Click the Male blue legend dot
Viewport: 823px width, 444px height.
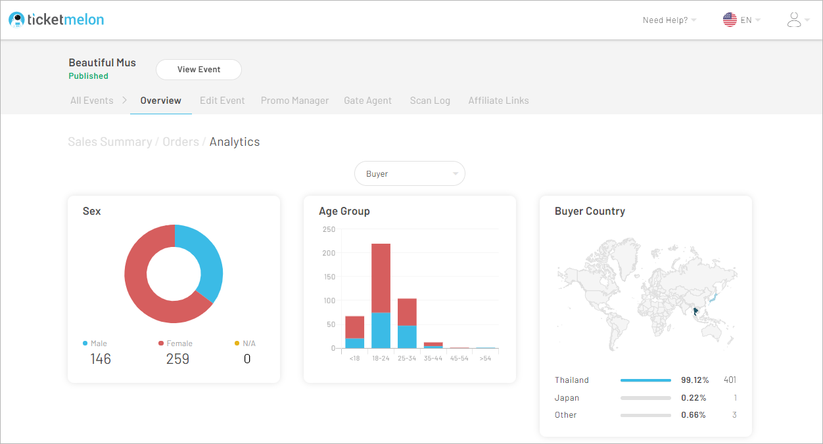[85, 344]
